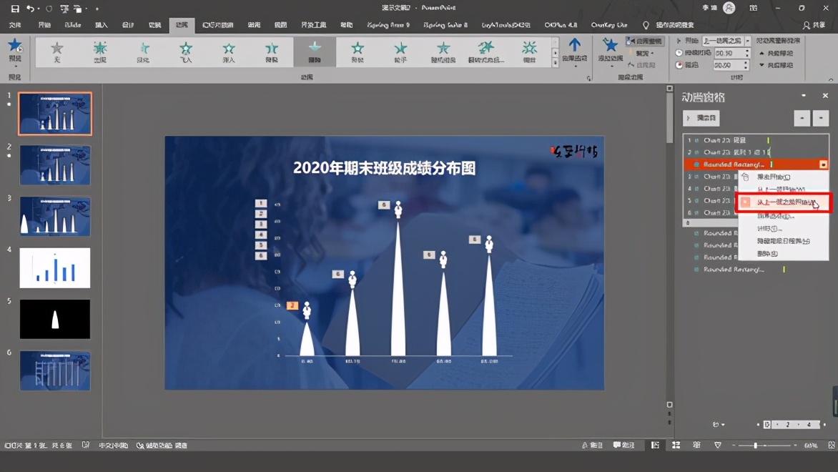Move animation up with pane arrow button

[x=802, y=117]
